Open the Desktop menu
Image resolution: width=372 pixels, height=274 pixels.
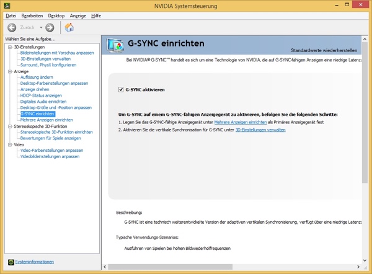[x=56, y=15]
